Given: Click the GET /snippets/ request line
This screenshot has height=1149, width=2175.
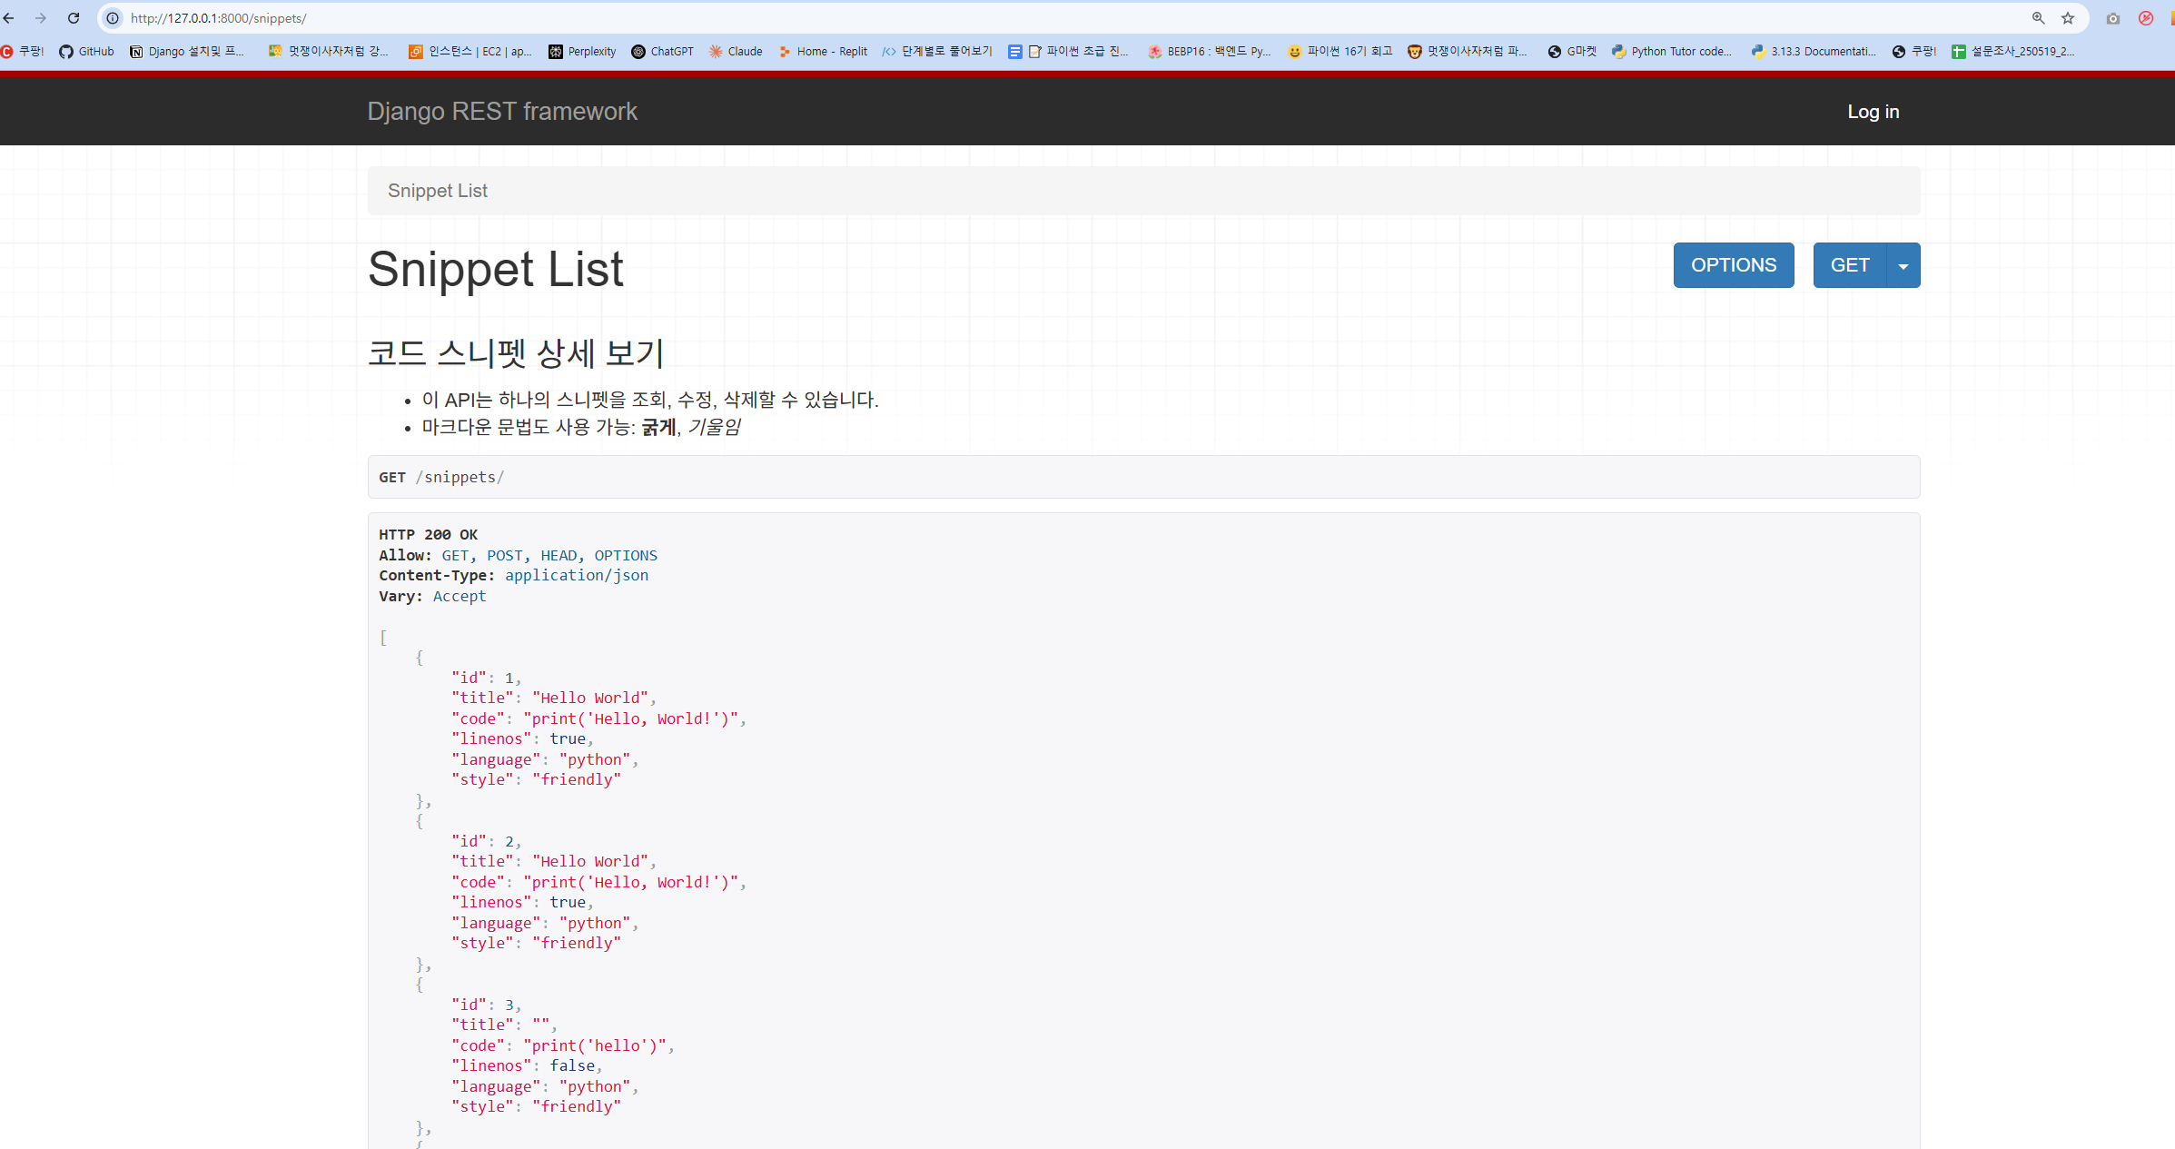Looking at the screenshot, I should click(441, 477).
